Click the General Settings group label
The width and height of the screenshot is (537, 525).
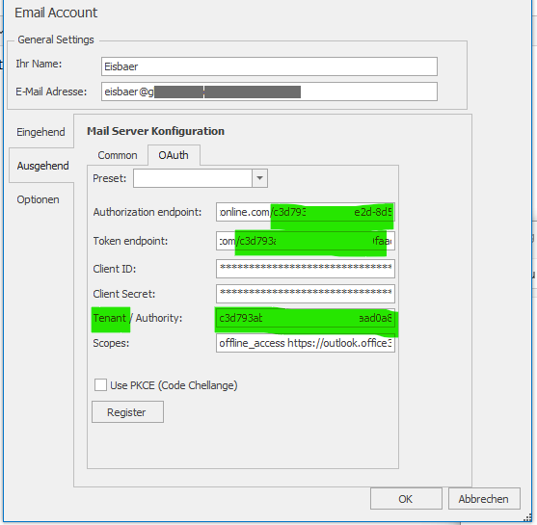pyautogui.click(x=56, y=39)
